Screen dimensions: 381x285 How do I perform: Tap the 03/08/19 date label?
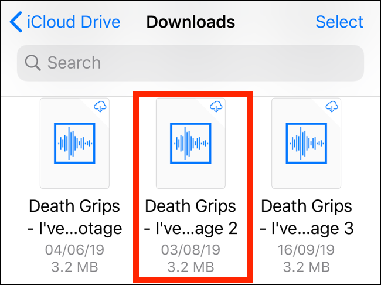point(190,249)
